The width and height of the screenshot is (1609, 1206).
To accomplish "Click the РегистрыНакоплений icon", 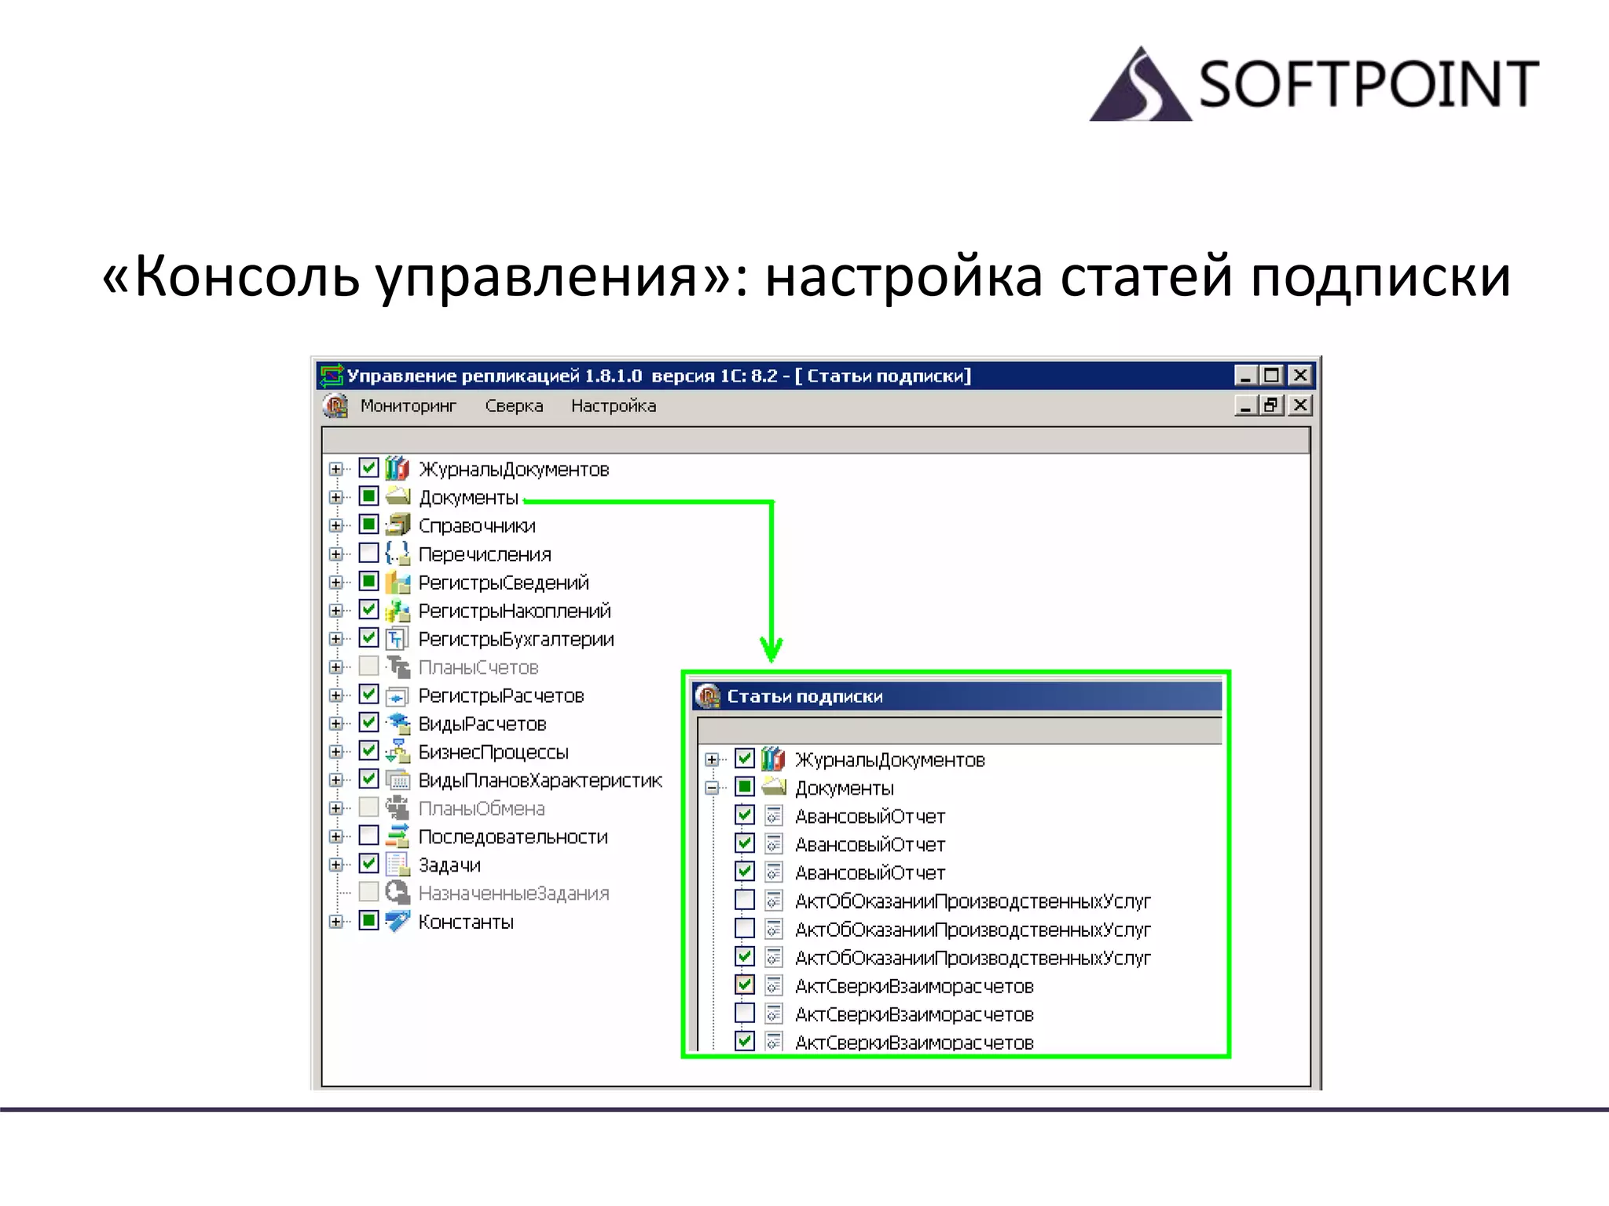I will pos(398,610).
